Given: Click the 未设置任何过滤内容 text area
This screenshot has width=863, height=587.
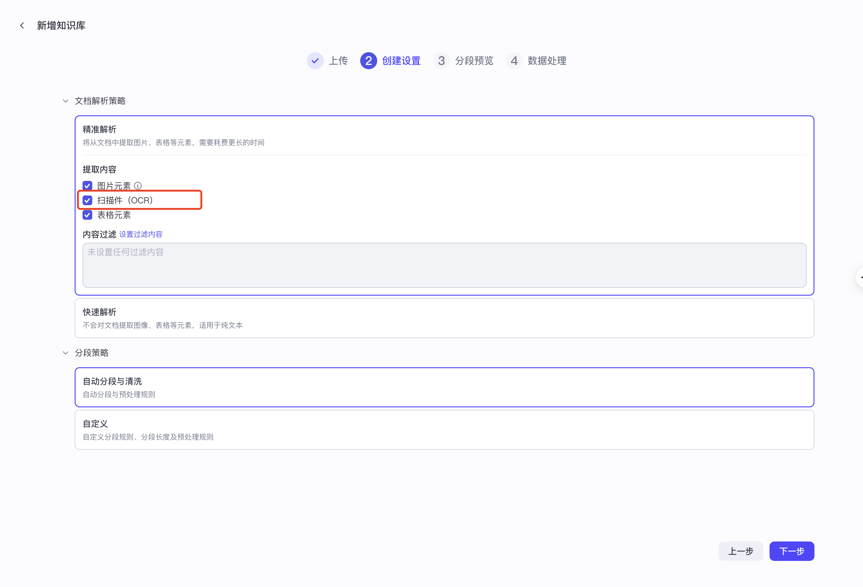Looking at the screenshot, I should [x=444, y=265].
